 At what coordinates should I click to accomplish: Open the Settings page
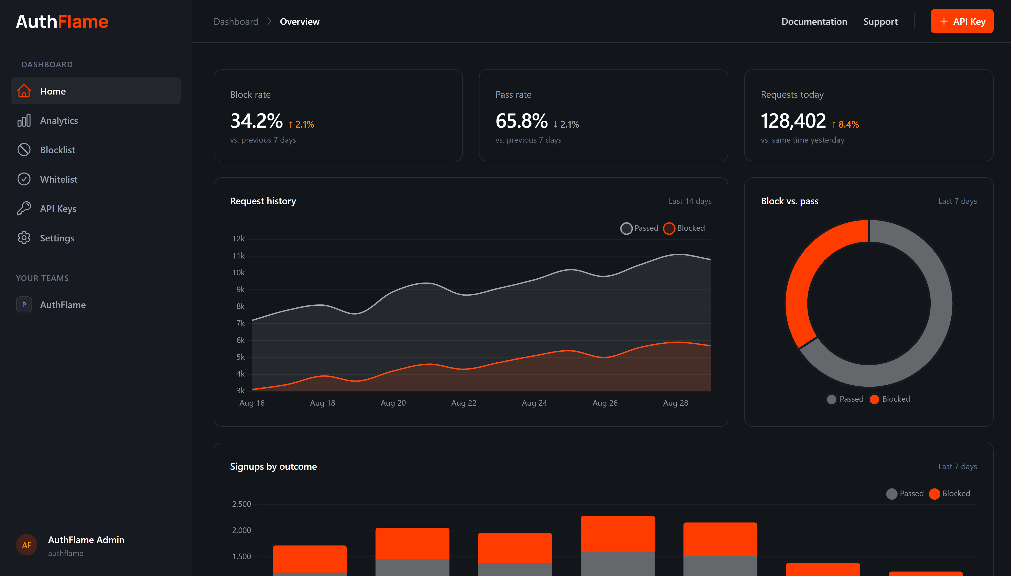[x=96, y=238]
